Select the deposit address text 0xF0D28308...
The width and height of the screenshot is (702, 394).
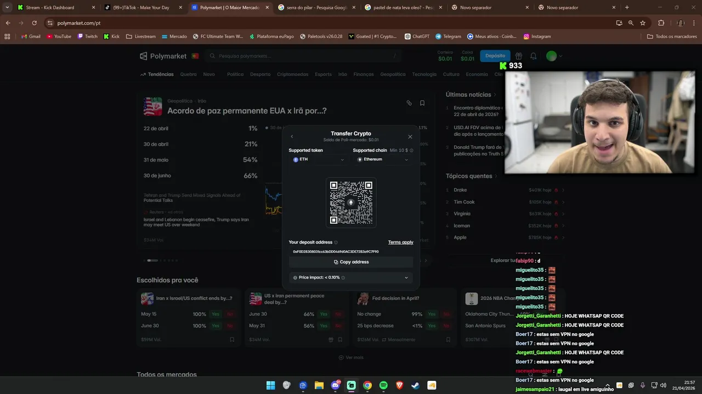click(336, 252)
